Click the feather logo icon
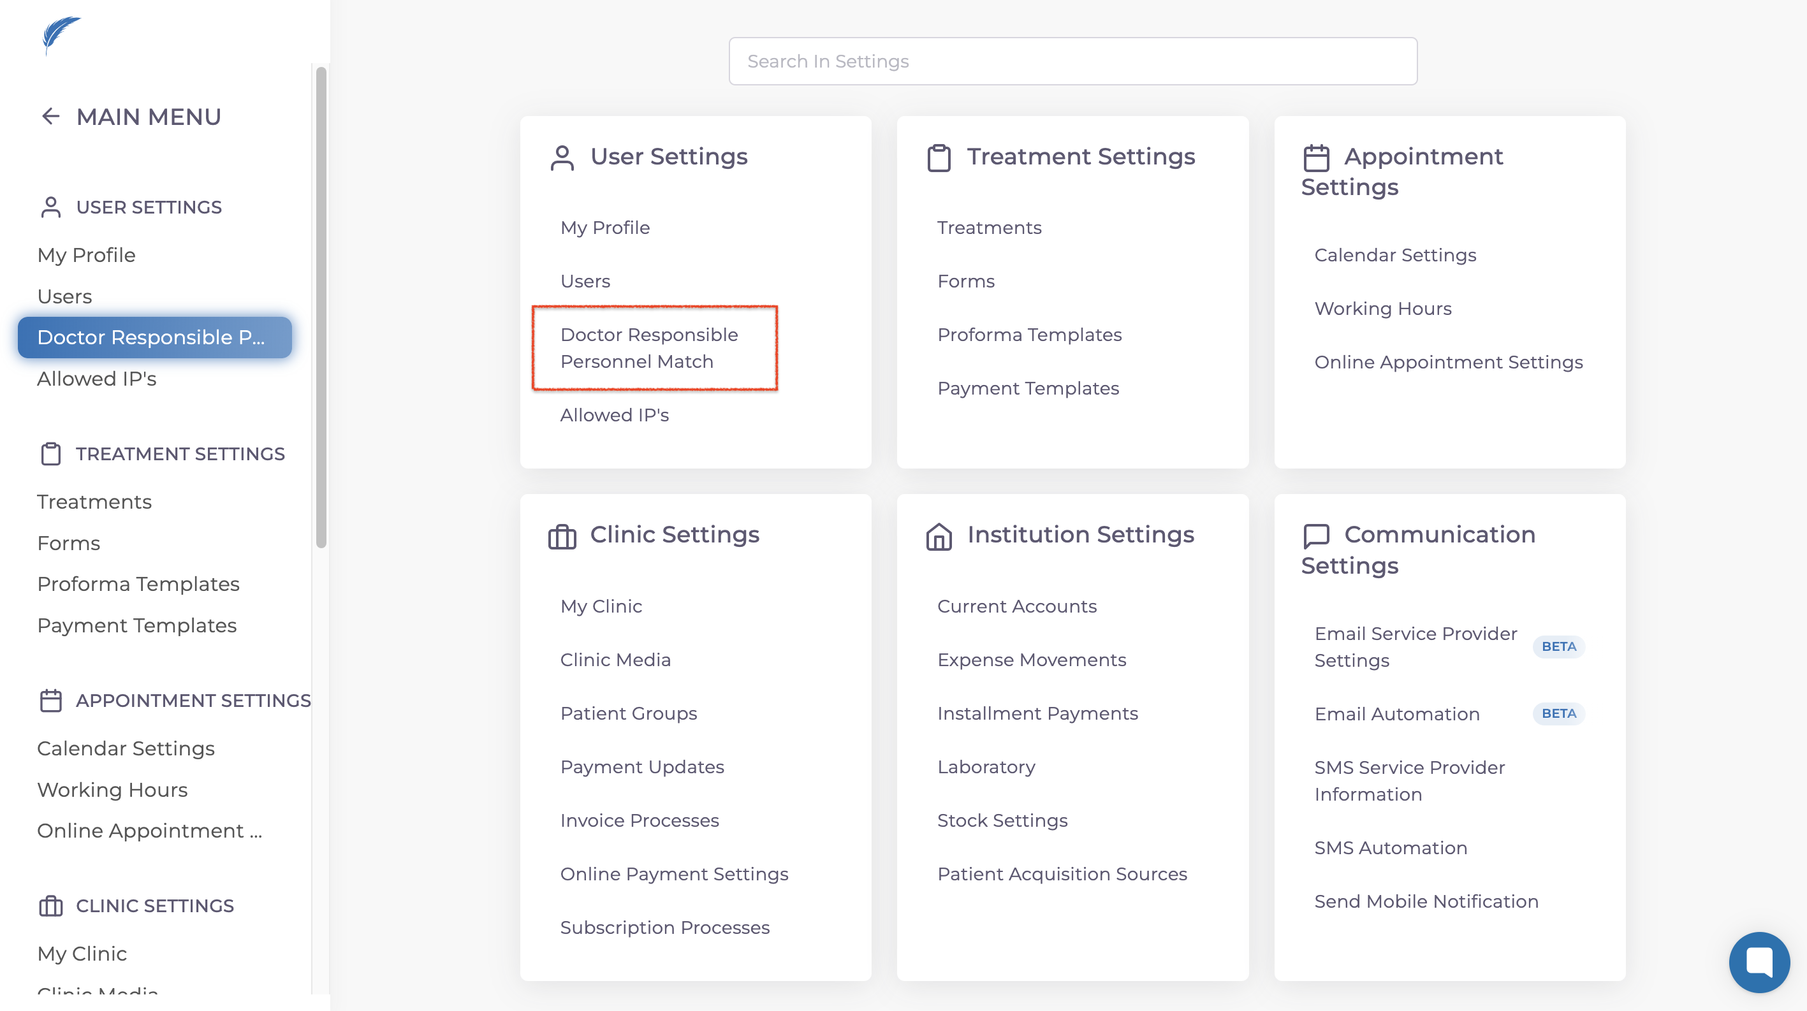 coord(61,34)
